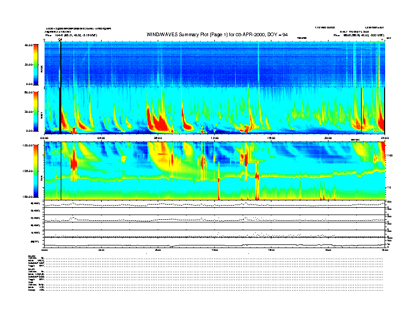Viewport: 415px width, 321px height.
Task: Click the -150.00 label on TNR scale
Action: pos(27,197)
